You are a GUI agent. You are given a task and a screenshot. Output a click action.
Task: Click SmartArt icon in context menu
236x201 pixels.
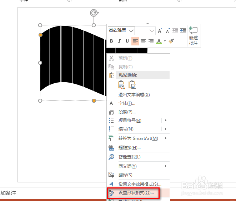[111, 138]
